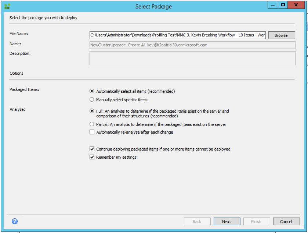Image resolution: width=308 pixels, height=233 pixels.
Task: Click the Browse button
Action: (281, 35)
